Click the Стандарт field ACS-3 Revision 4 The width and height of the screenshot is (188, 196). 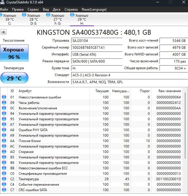tap(130, 75)
